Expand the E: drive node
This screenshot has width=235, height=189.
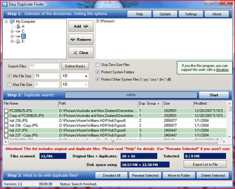click(12, 41)
